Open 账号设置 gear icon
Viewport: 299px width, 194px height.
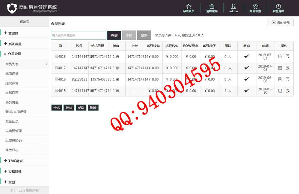coord(255,6)
